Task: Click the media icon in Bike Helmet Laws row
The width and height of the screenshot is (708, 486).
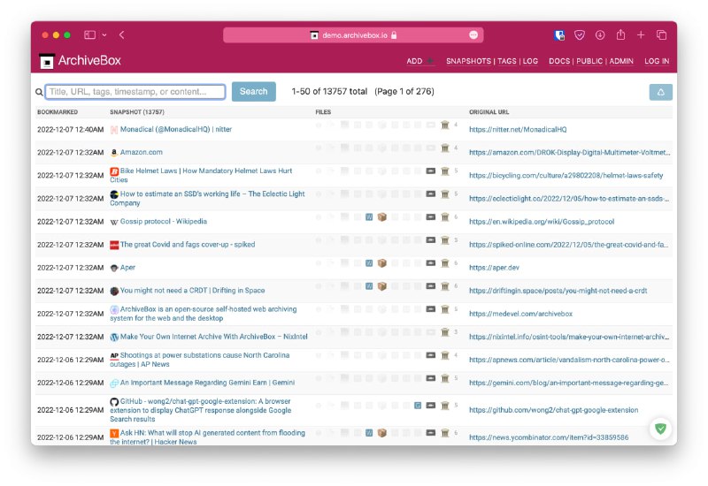Action: tap(431, 171)
